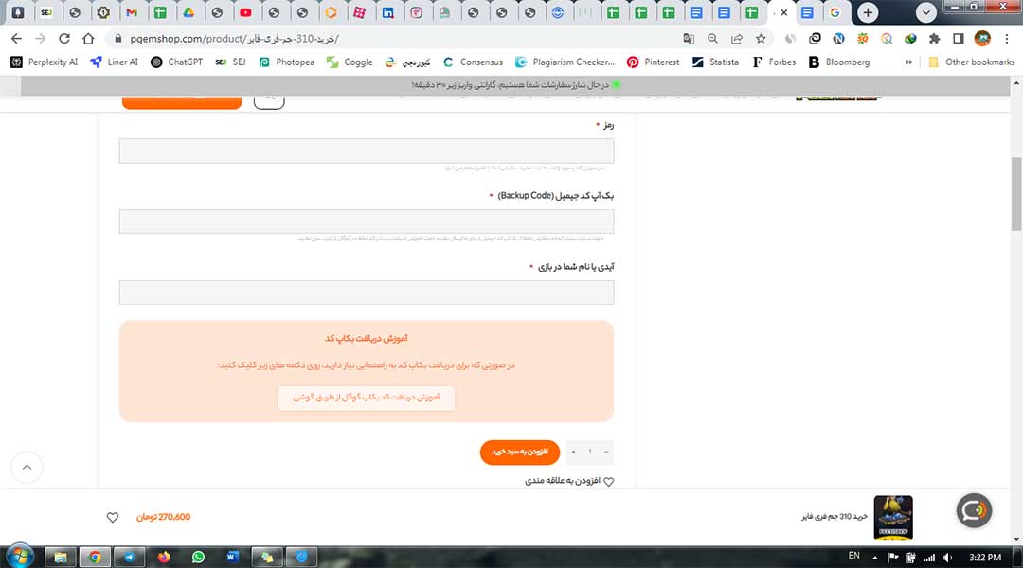The width and height of the screenshot is (1023, 568).
Task: Toggle the wishlist heart next to افزودن به علاقه مندی
Action: pos(609,481)
